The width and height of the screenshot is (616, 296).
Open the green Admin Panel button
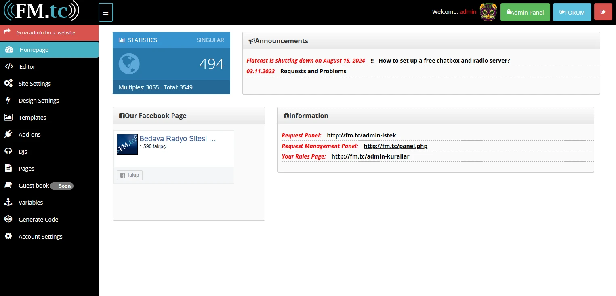tap(525, 12)
